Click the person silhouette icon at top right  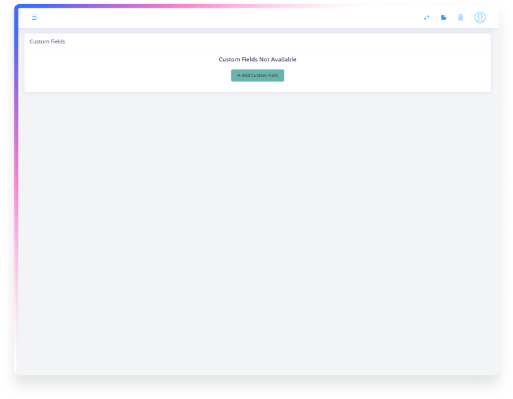[x=480, y=17]
